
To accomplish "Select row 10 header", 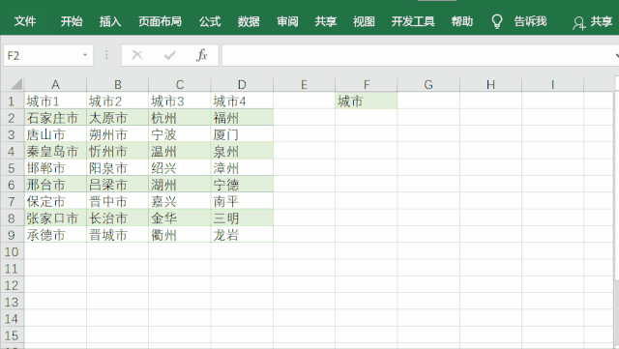I will (x=12, y=251).
